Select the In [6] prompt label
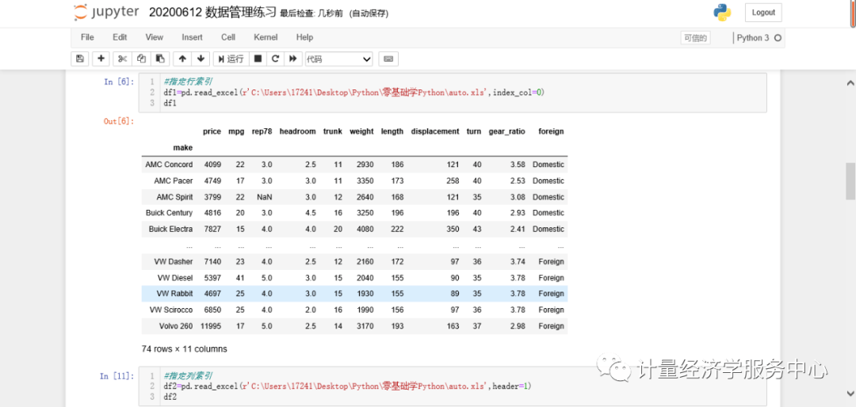 click(x=118, y=82)
